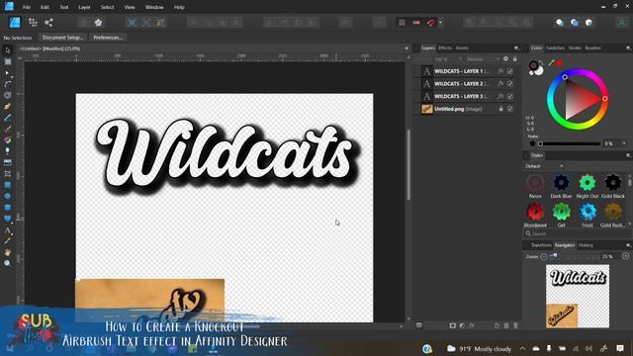Click the Preferences button
This screenshot has height=356, width=633.
tap(108, 38)
